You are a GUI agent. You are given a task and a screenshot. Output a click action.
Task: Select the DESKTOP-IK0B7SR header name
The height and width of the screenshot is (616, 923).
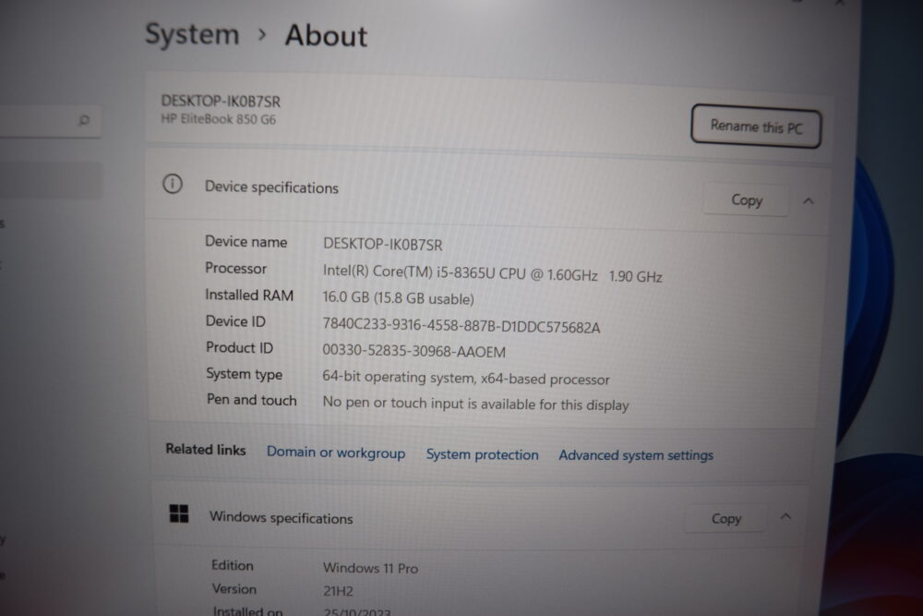[x=221, y=101]
